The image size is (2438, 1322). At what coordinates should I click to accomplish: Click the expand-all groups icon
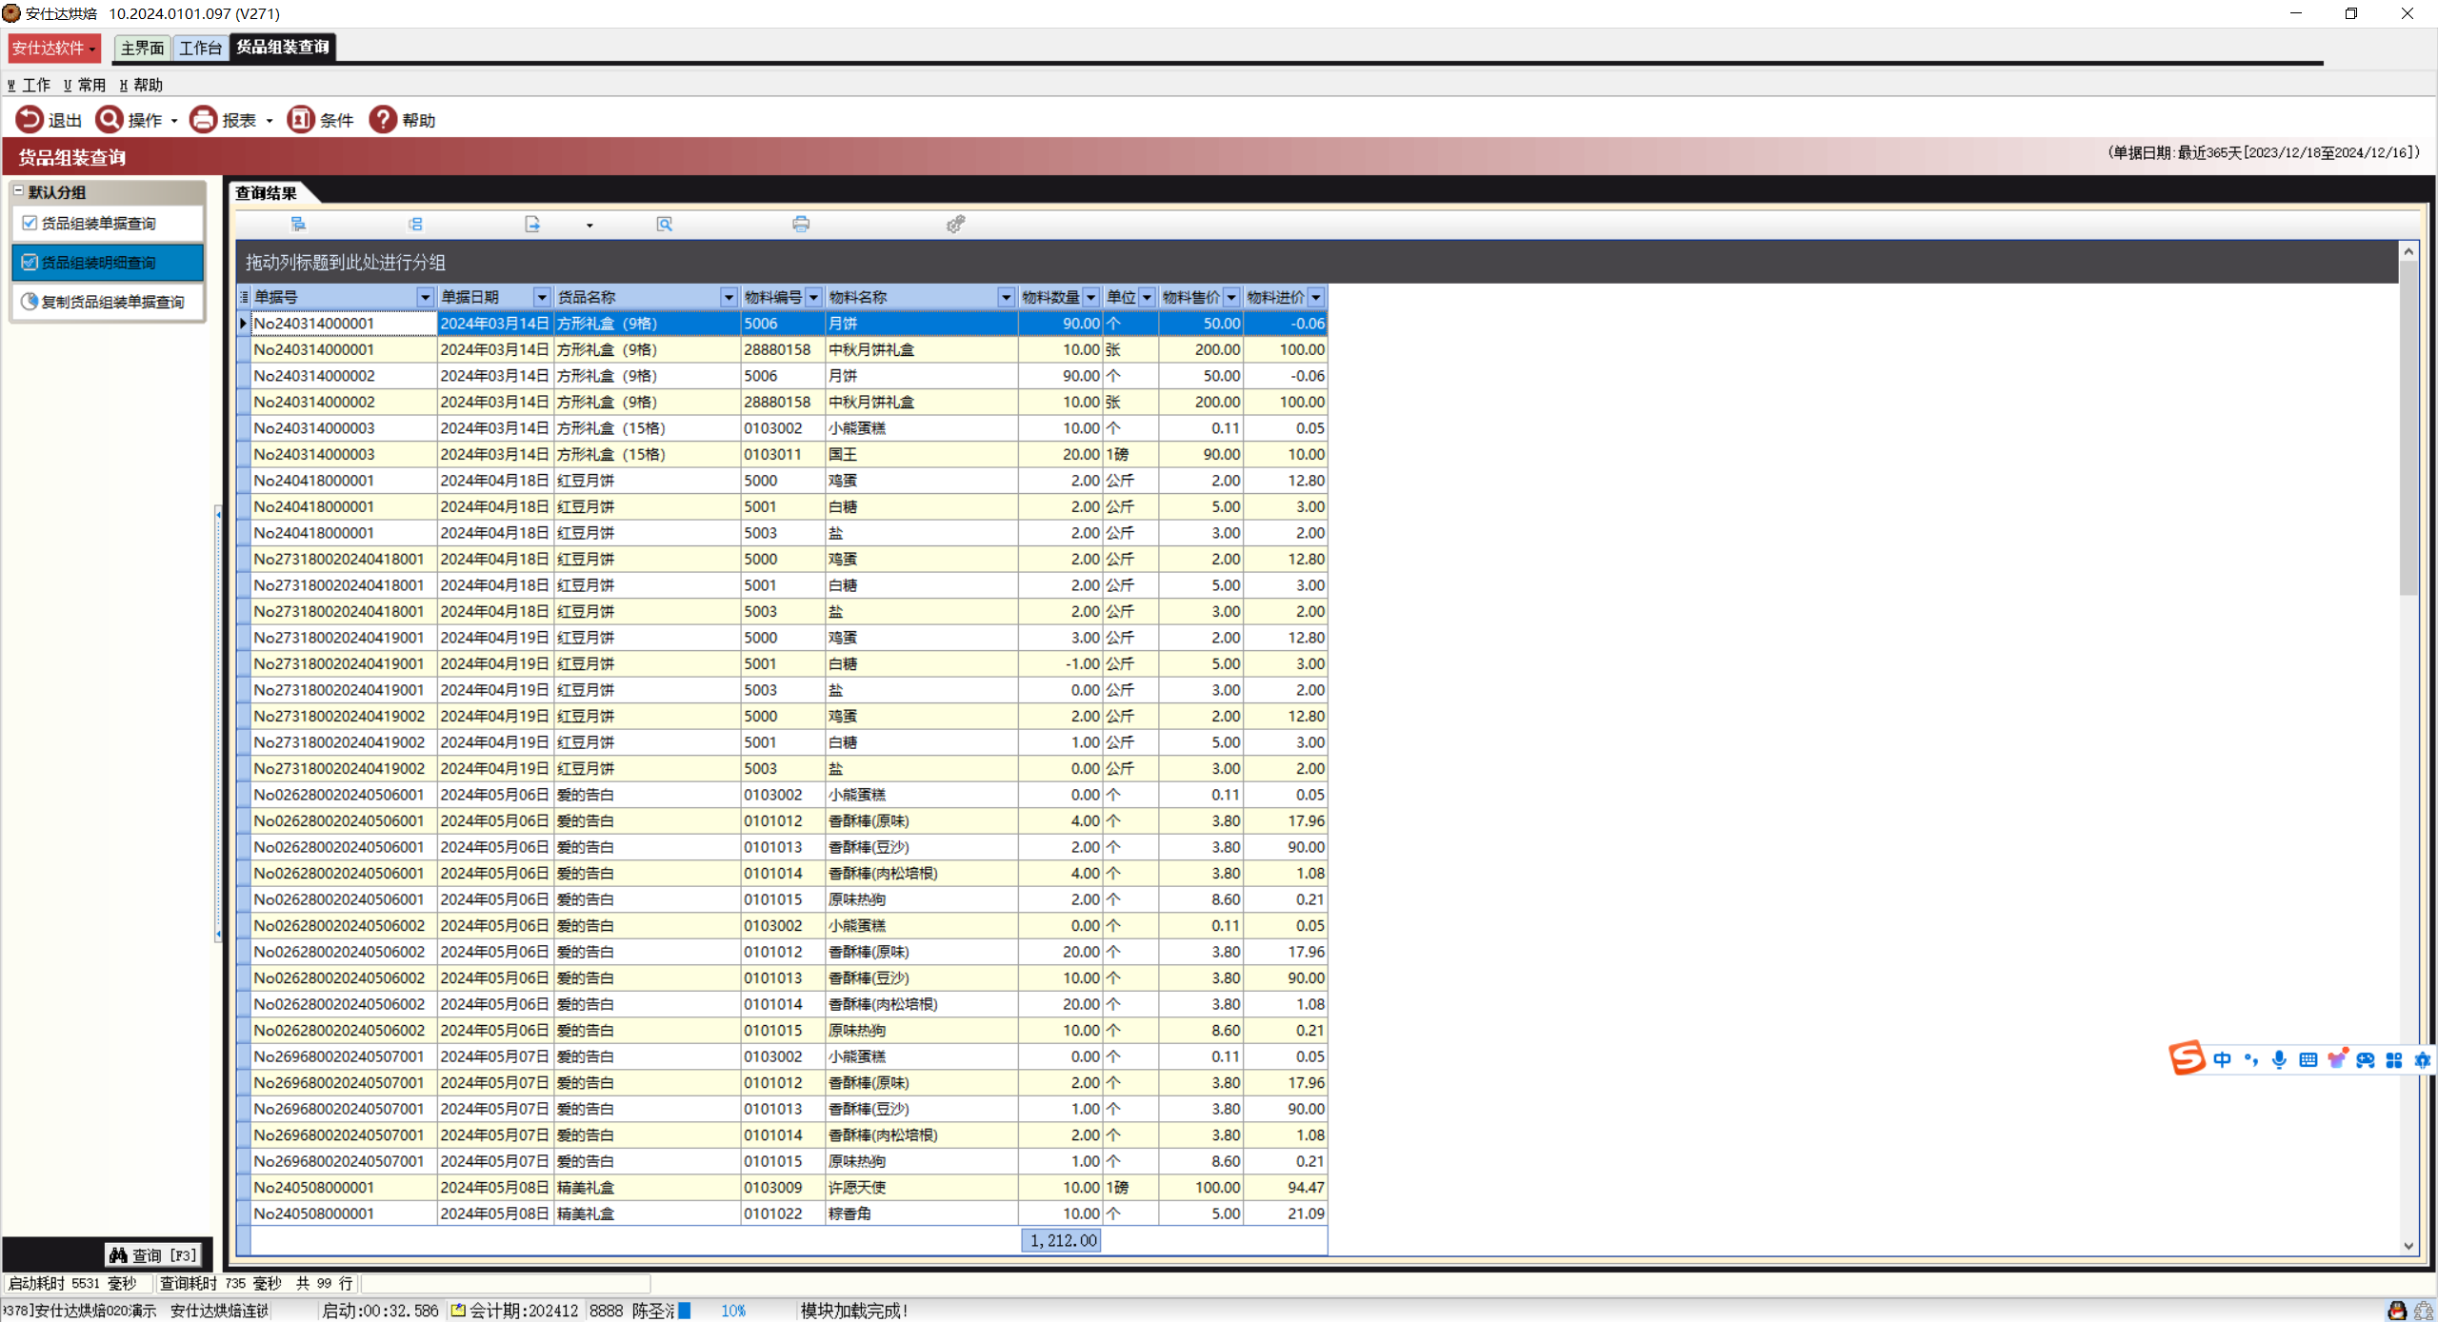pos(298,224)
